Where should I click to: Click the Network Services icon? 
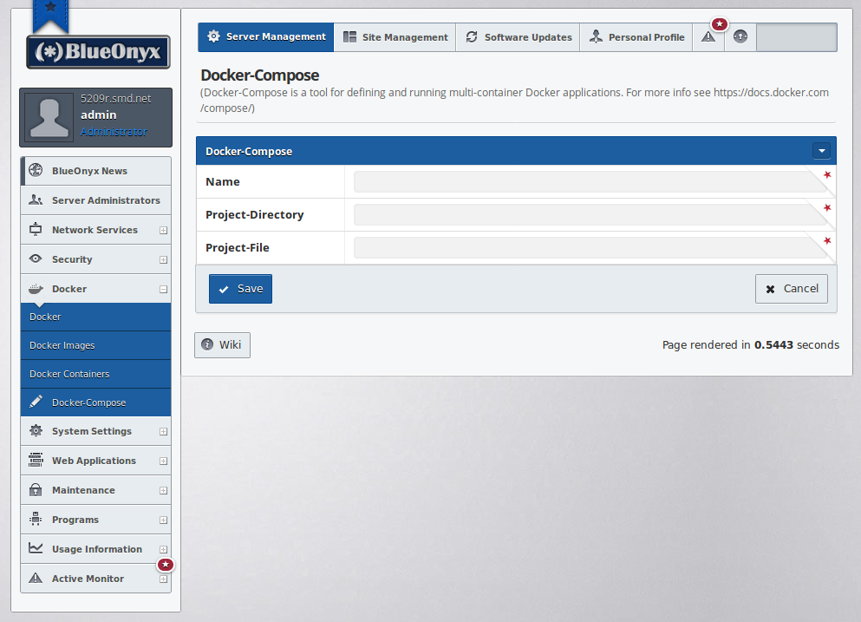pyautogui.click(x=36, y=230)
